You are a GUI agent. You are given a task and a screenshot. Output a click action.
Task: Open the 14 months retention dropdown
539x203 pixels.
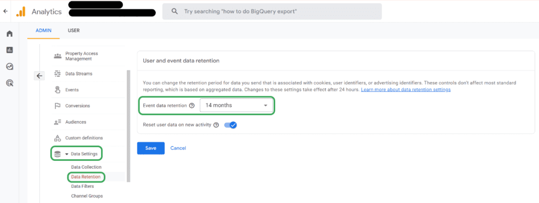(236, 106)
